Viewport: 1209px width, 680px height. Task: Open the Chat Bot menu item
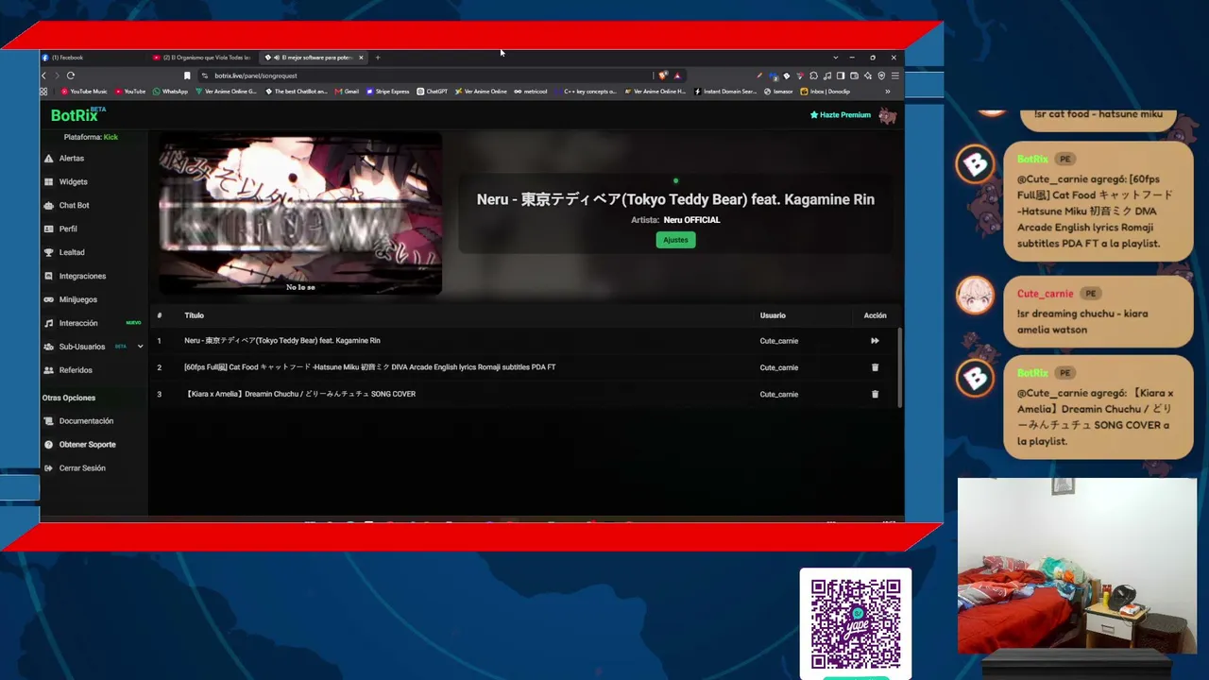pos(75,206)
